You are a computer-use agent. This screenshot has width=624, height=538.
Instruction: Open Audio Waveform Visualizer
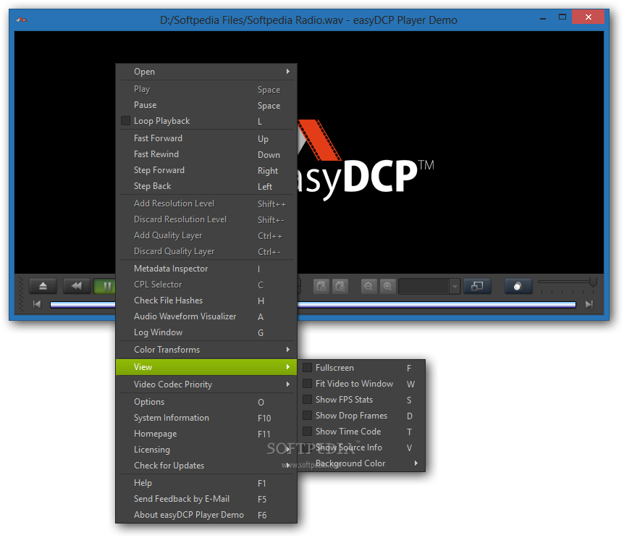click(206, 316)
